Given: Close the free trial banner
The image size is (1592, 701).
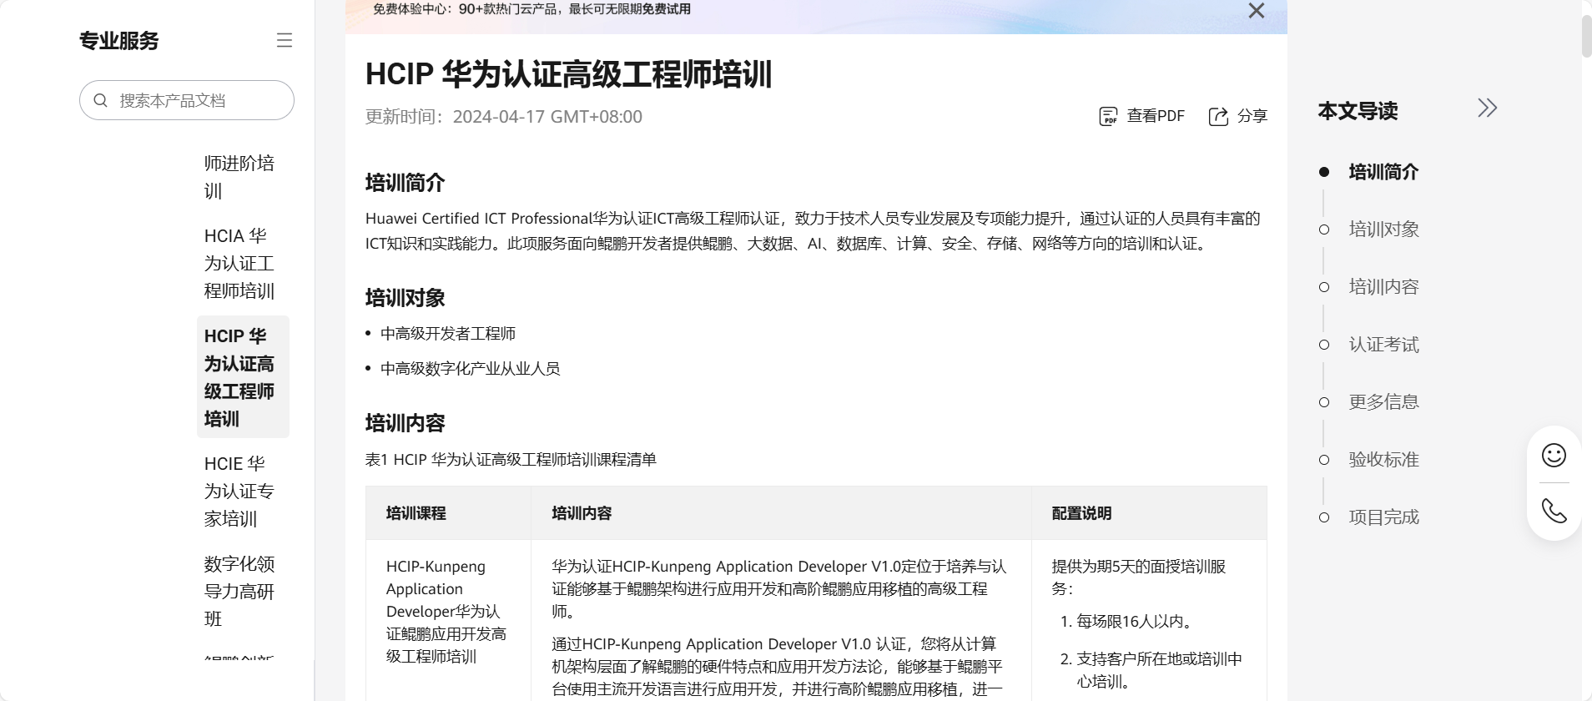Looking at the screenshot, I should (x=1257, y=10).
